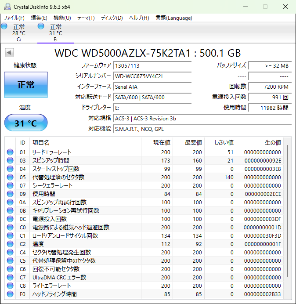Click status icon for 03 スピンアップ時間 row

coord(10,160)
